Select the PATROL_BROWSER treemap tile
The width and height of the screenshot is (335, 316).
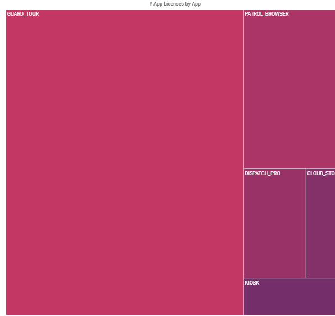coord(289,89)
